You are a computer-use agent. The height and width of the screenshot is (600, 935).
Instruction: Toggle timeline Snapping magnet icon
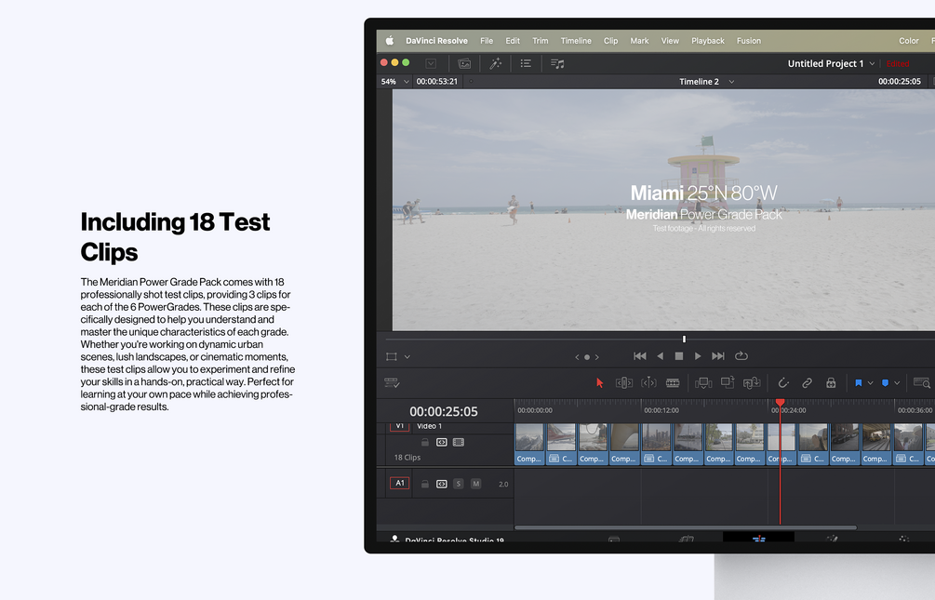(x=783, y=383)
